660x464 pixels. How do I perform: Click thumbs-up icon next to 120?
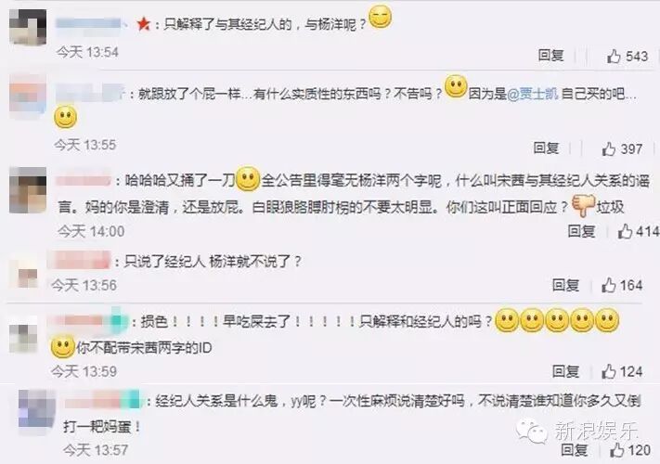click(x=617, y=450)
